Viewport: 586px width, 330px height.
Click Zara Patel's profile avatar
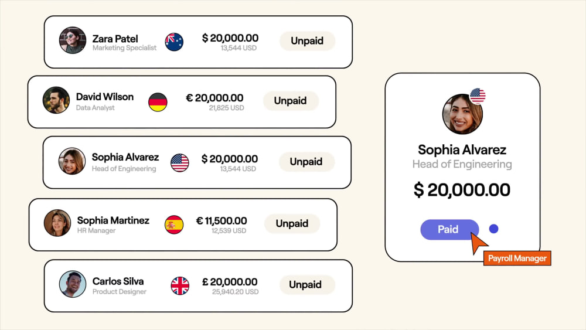[73, 40]
